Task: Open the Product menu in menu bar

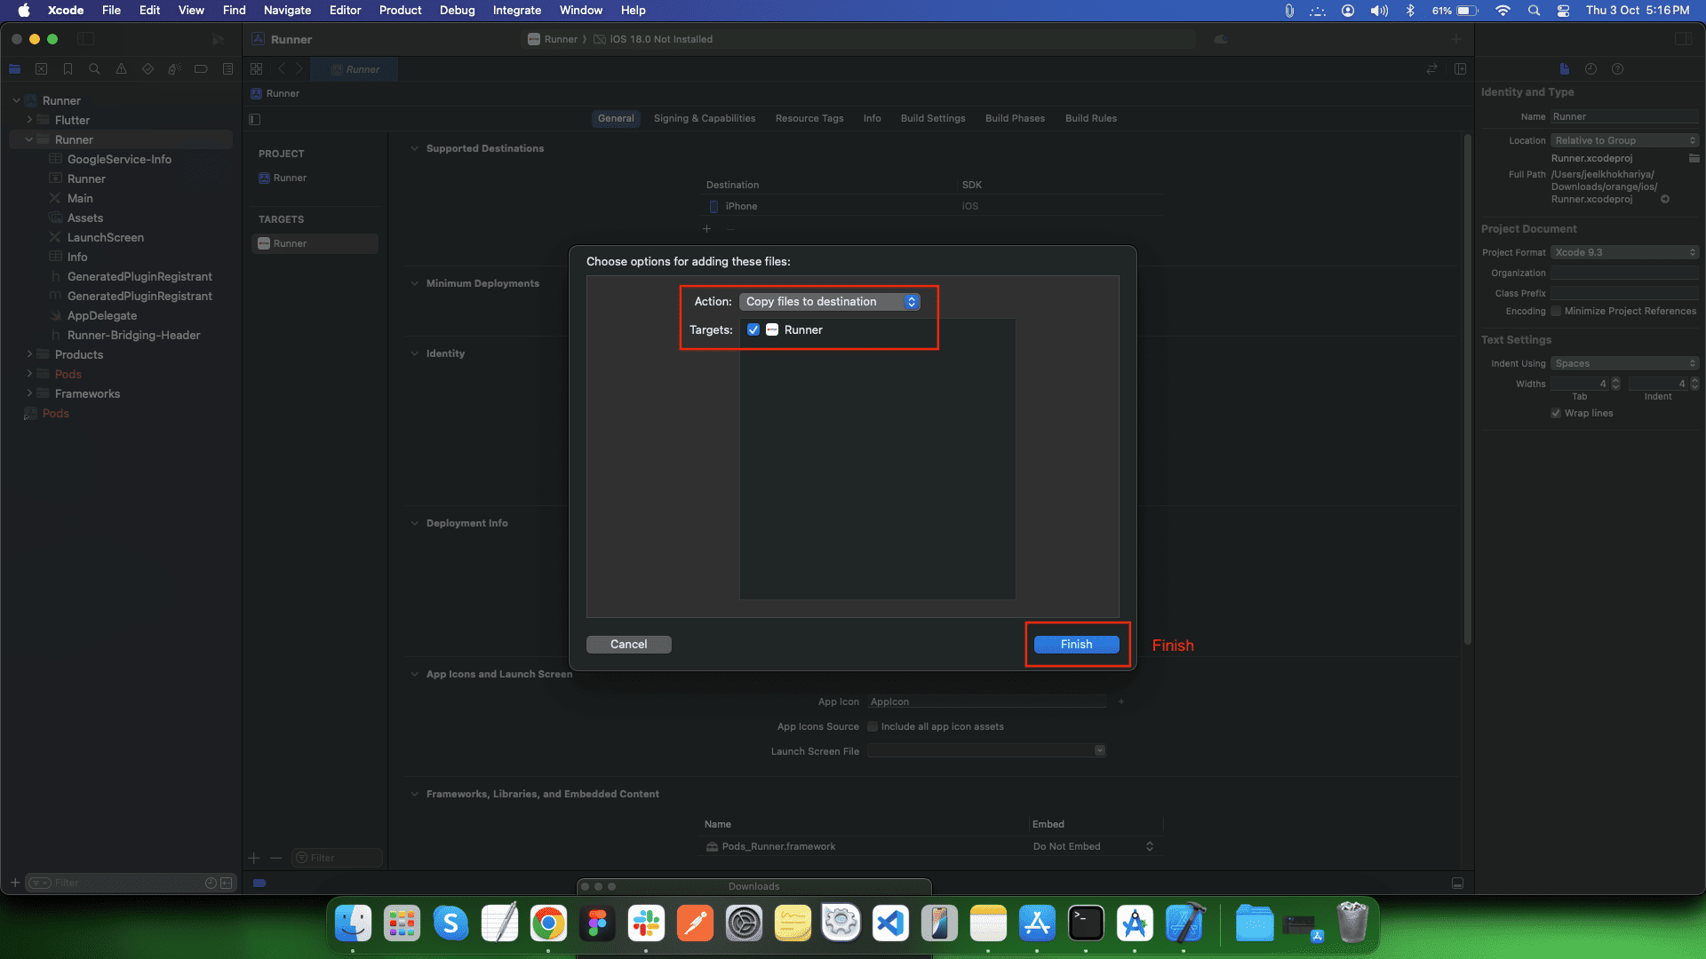Action: [400, 10]
